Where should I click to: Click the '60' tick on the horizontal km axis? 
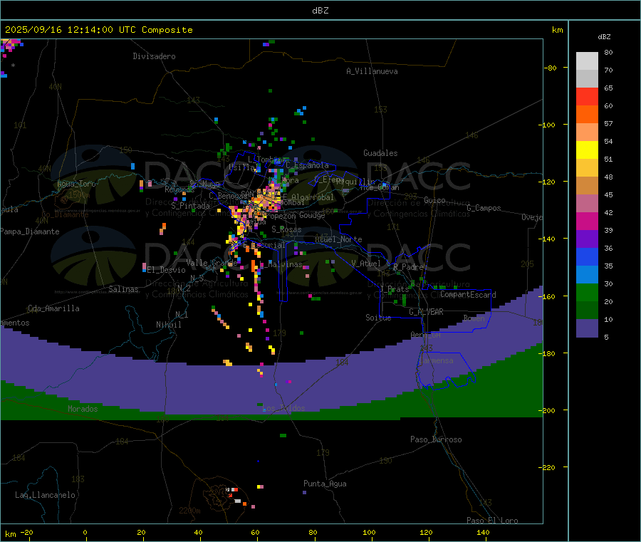pyautogui.click(x=255, y=532)
